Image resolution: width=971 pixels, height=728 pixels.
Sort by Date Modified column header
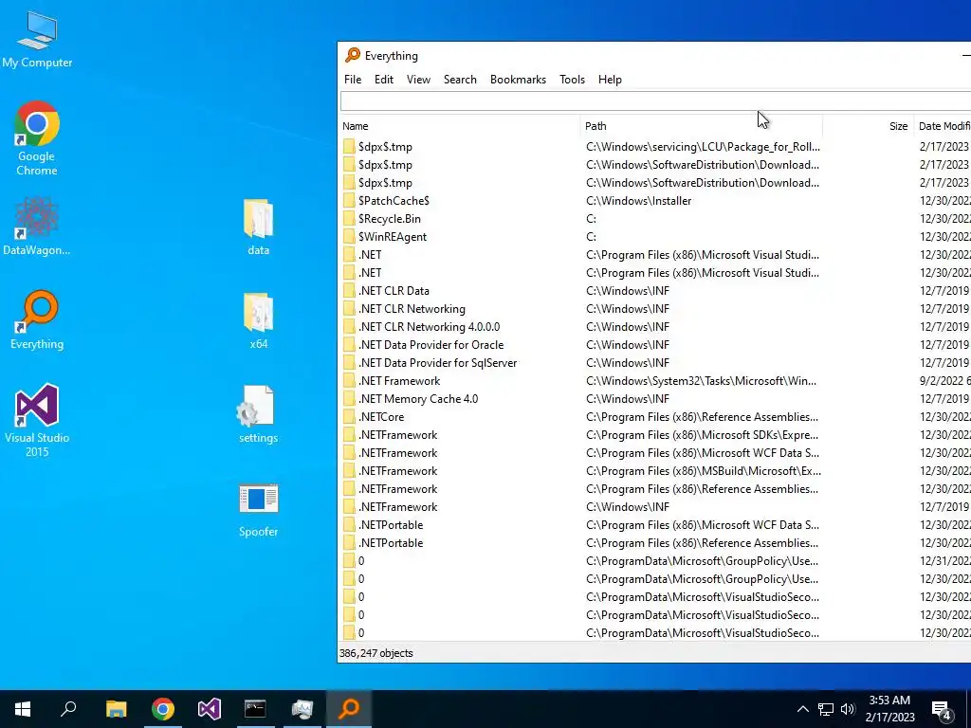point(944,126)
